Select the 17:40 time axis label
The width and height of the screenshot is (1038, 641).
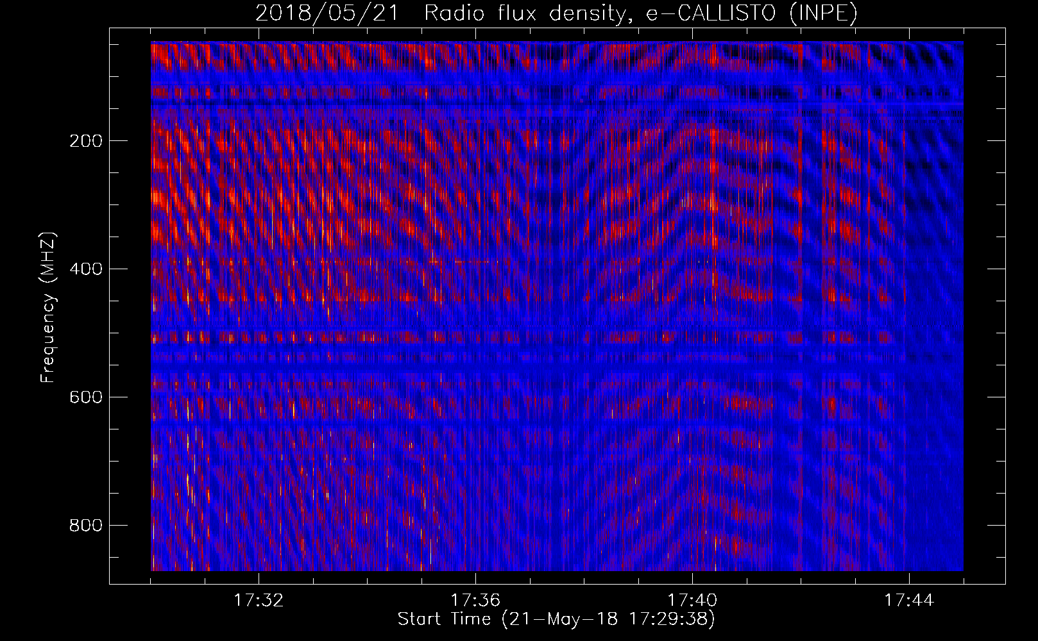tap(692, 601)
